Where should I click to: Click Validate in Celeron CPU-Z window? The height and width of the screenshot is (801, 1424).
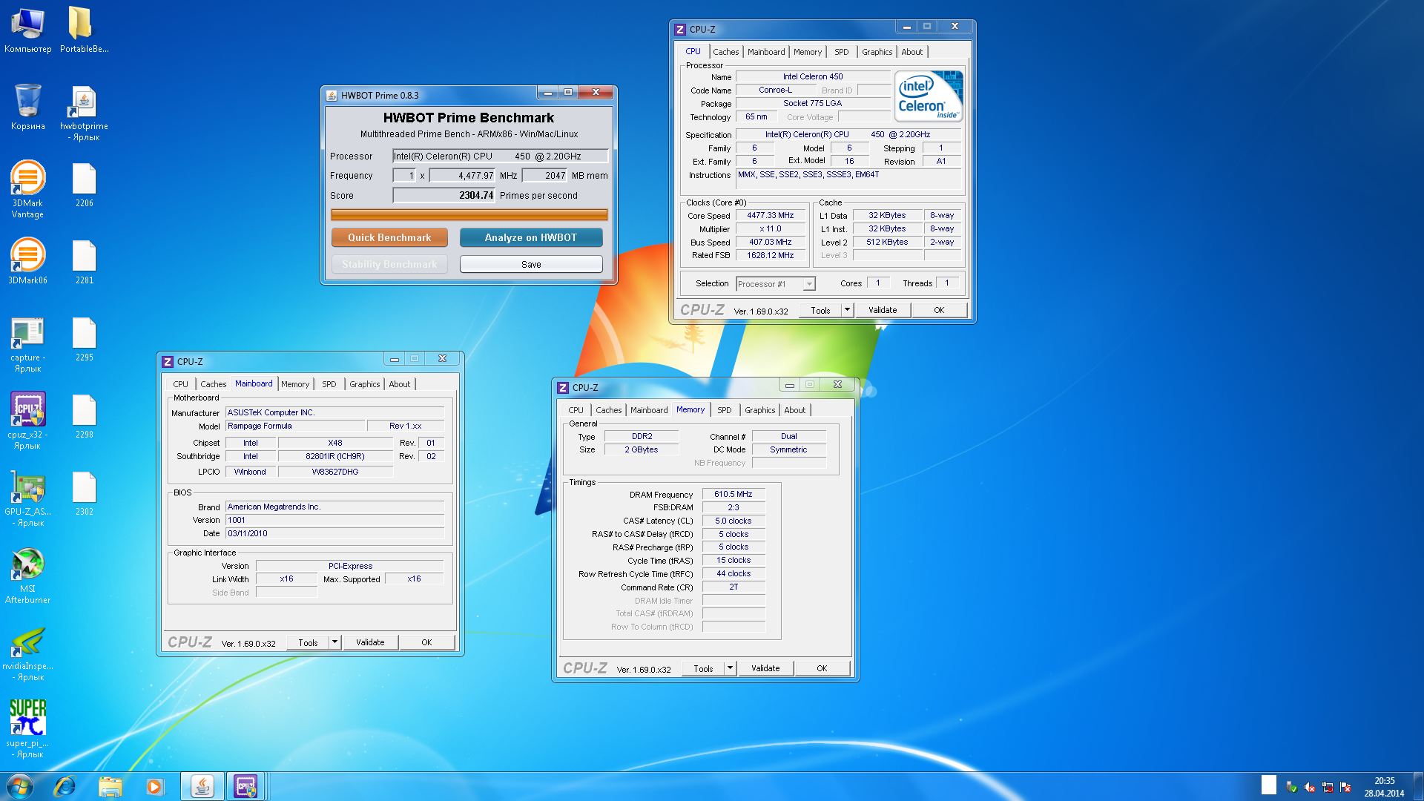(x=883, y=310)
